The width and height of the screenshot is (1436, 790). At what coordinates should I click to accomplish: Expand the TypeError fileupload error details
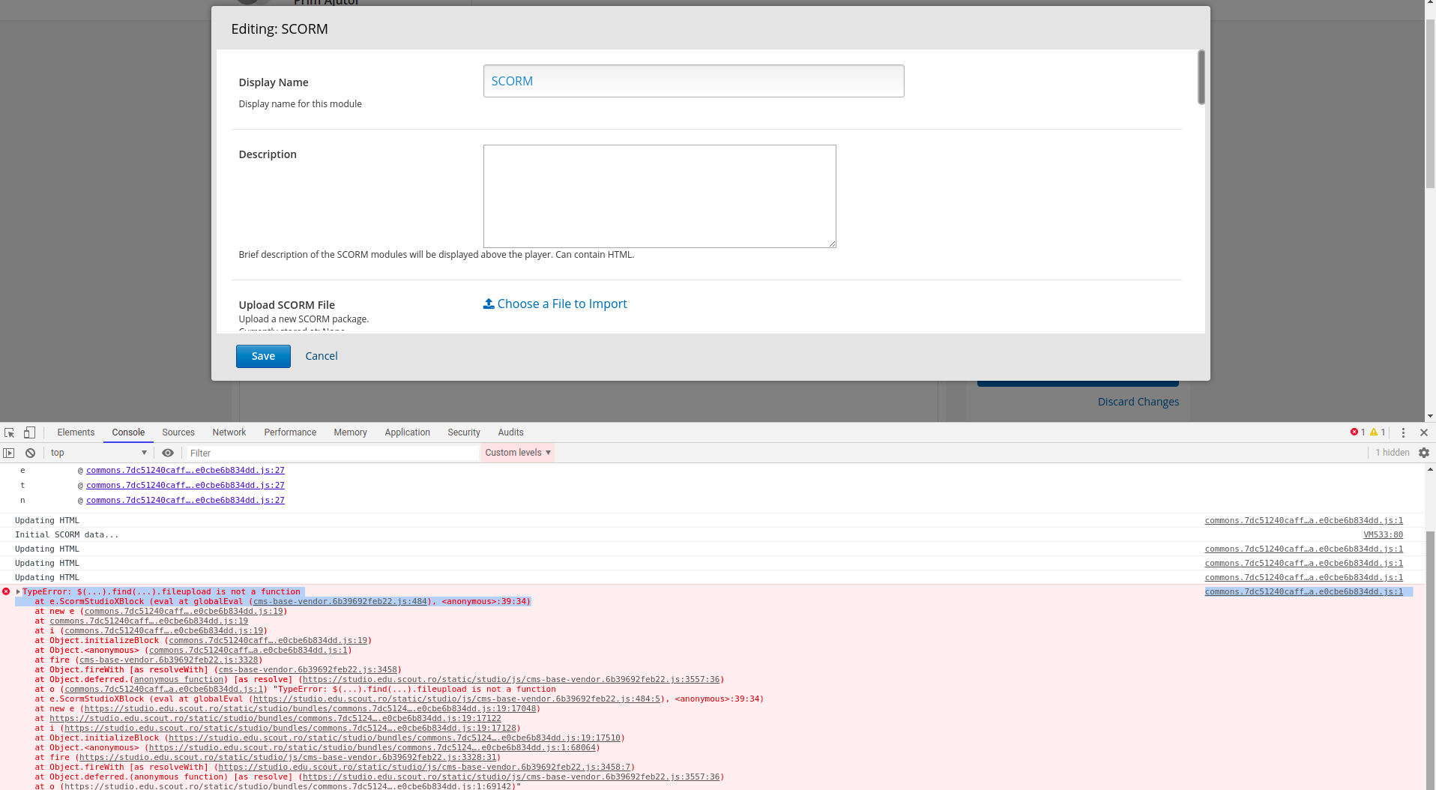click(x=16, y=591)
